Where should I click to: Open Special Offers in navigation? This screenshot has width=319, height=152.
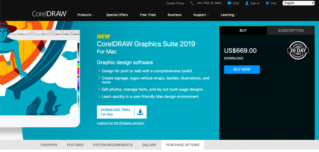pos(117,15)
